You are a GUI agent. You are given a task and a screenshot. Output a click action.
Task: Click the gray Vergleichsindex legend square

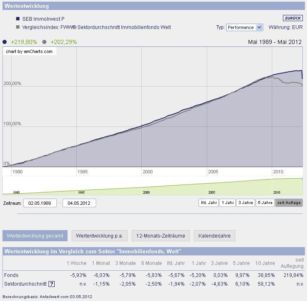tap(18, 27)
